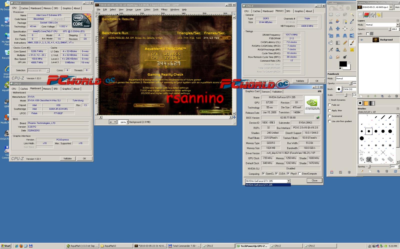Select the Pencil tool
Screen dimensions: 400x249
click(345, 43)
